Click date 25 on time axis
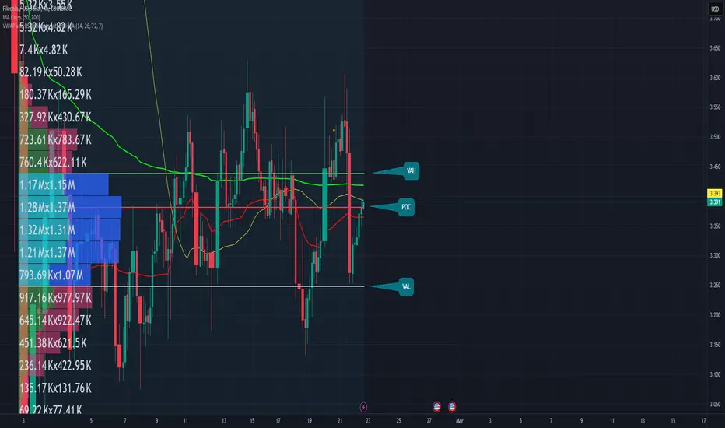Screen dimensions: 725x428 [398, 420]
